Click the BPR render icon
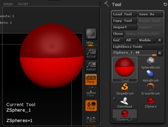Viewport: 168px width, 127px height. click(x=91, y=34)
